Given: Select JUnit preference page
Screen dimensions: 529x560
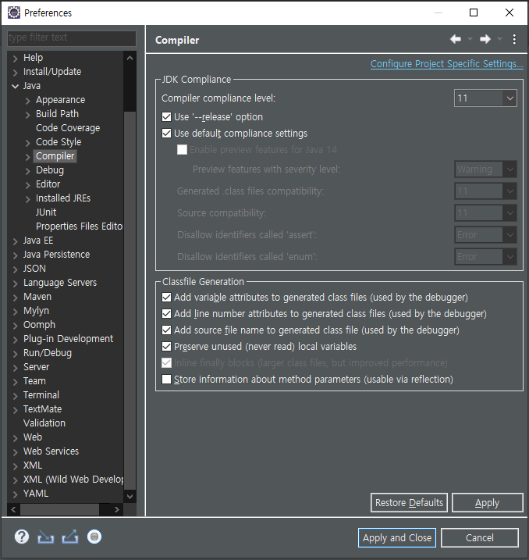Looking at the screenshot, I should point(46,212).
